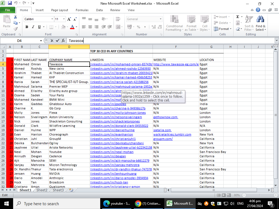
Task: Click the Merge and Center icon
Action: (x=118, y=27)
